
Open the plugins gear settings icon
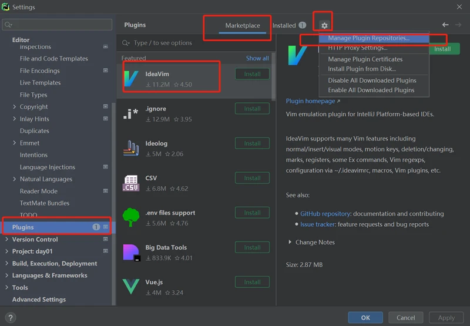click(324, 26)
